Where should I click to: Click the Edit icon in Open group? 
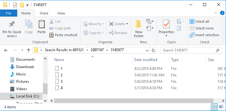pos(179,28)
